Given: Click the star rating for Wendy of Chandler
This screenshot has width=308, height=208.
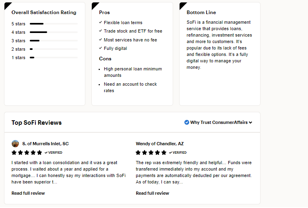Looking at the screenshot, I should tap(151, 153).
